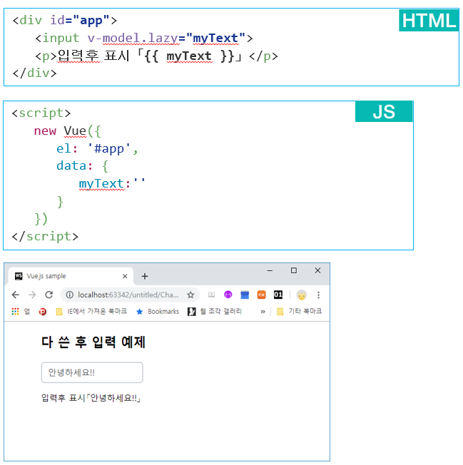The width and height of the screenshot is (463, 465).
Task: Maximize the browser window
Action: [294, 270]
